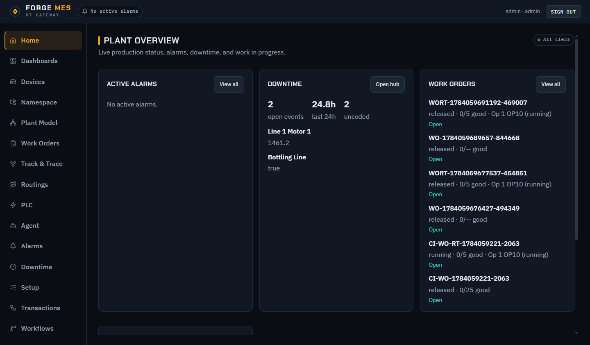Go to Routings page

tap(43, 185)
